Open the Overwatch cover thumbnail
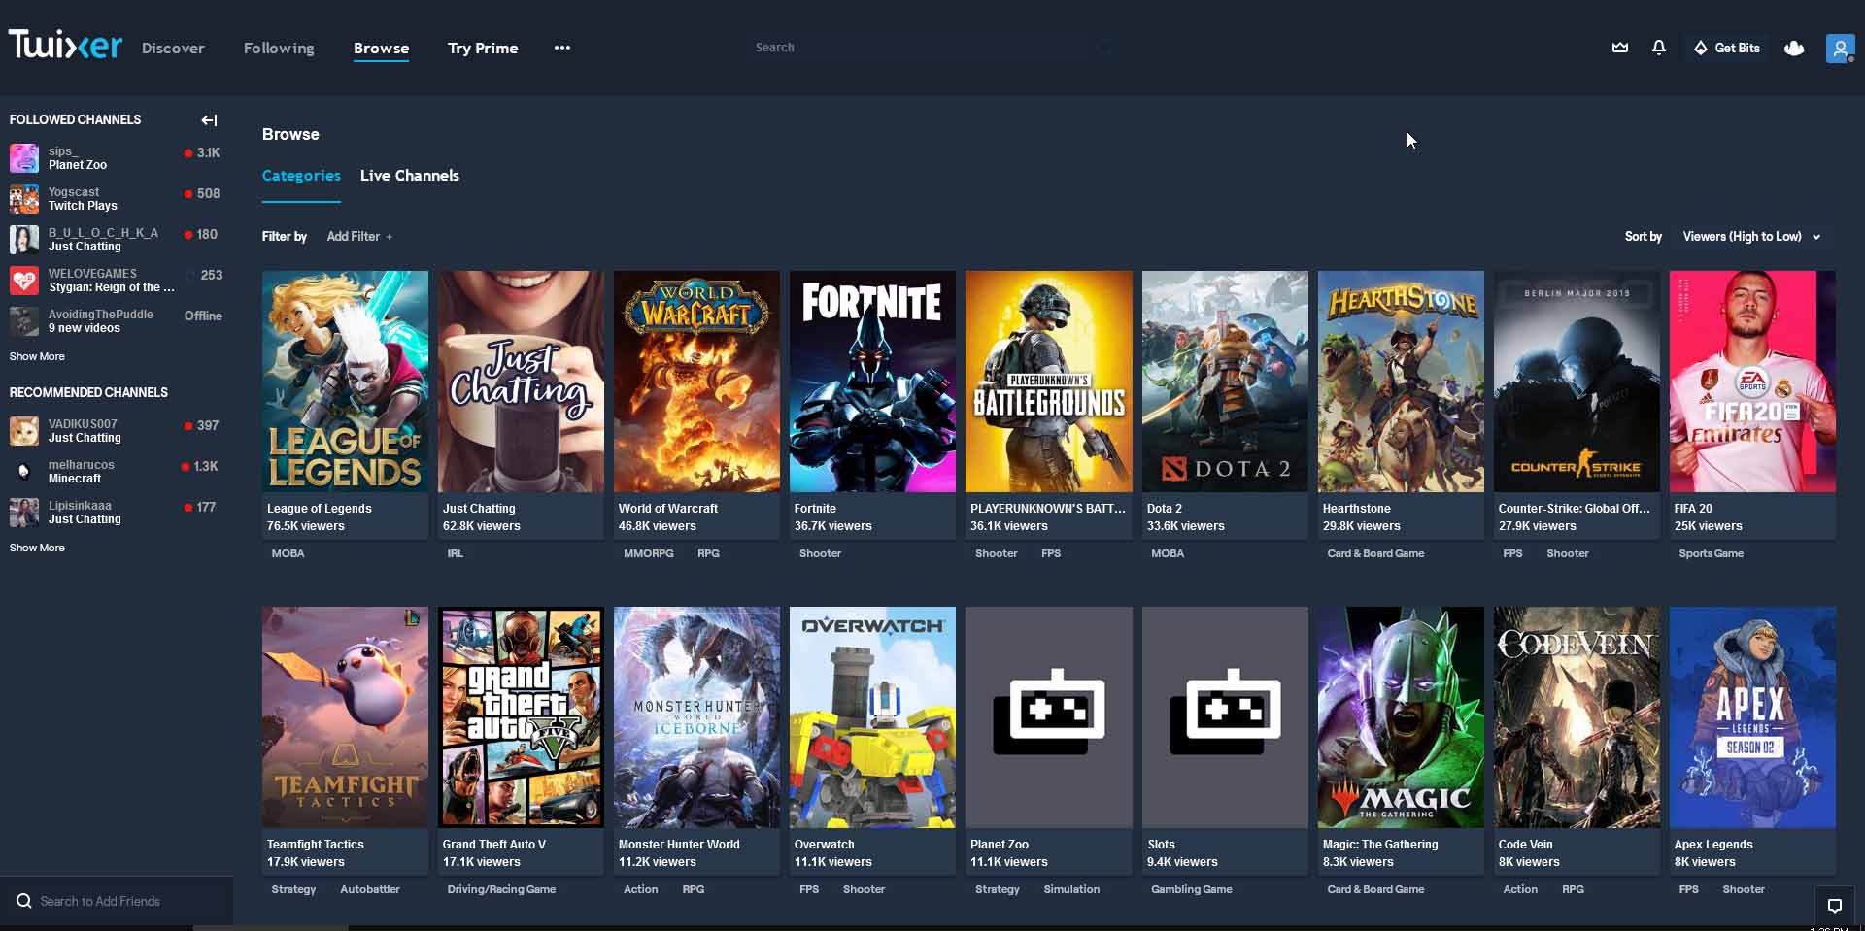Screen dimensions: 1865x931 872,717
